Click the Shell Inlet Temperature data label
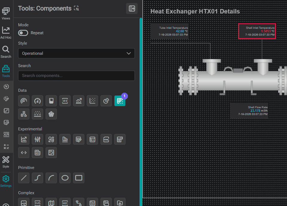The image size is (287, 206). [x=257, y=31]
